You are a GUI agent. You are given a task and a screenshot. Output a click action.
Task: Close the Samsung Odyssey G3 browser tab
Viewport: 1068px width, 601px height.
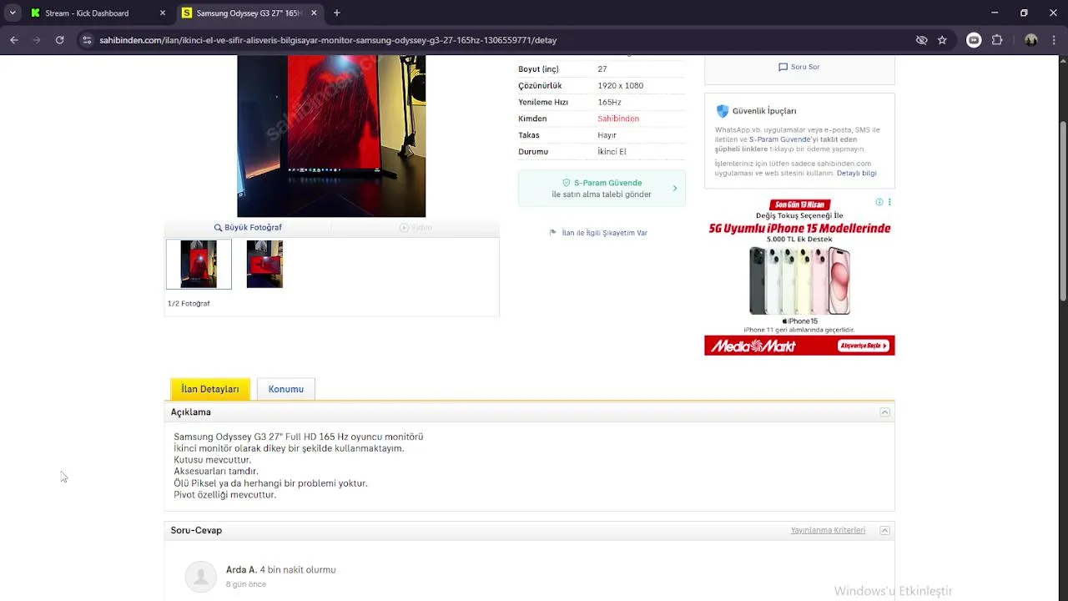coord(314,13)
